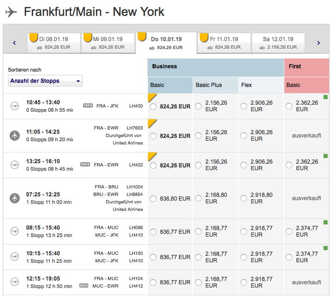Go to earlier dates with left arrow

click(x=14, y=43)
